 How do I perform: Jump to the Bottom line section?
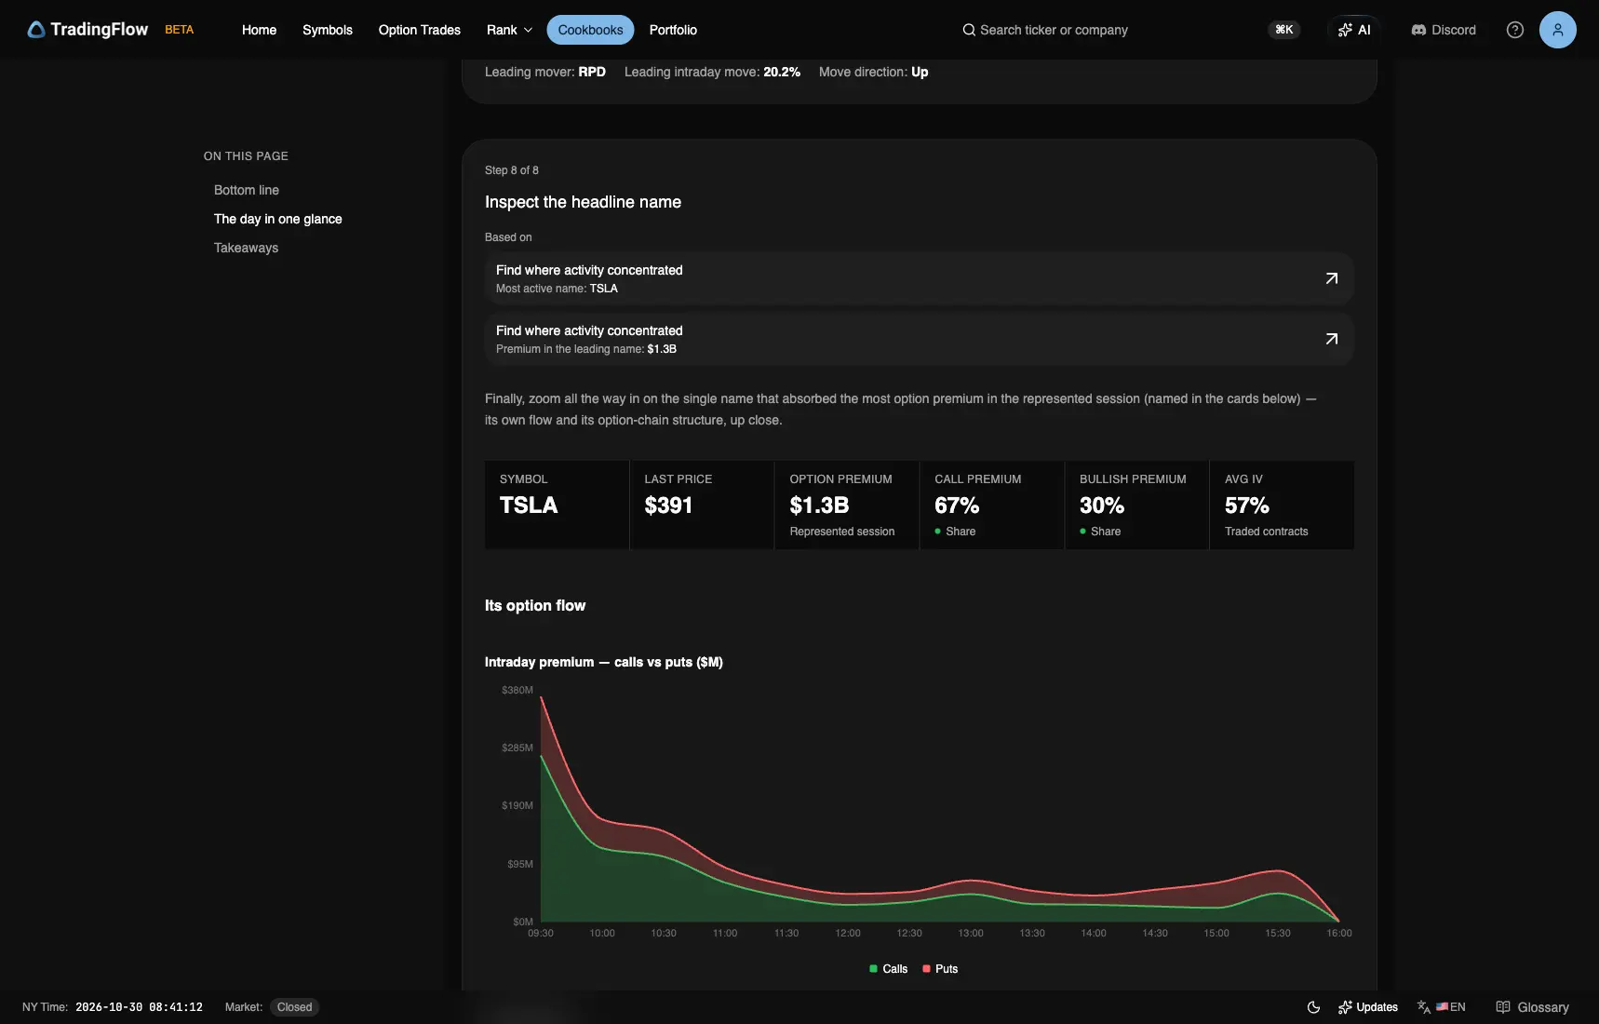[x=247, y=190]
